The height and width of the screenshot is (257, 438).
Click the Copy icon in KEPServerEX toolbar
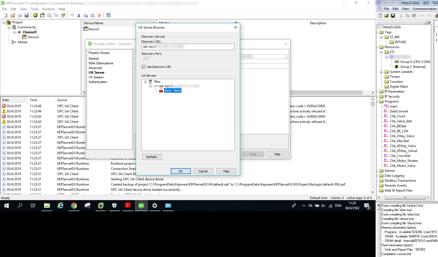pyautogui.click(x=86, y=15)
